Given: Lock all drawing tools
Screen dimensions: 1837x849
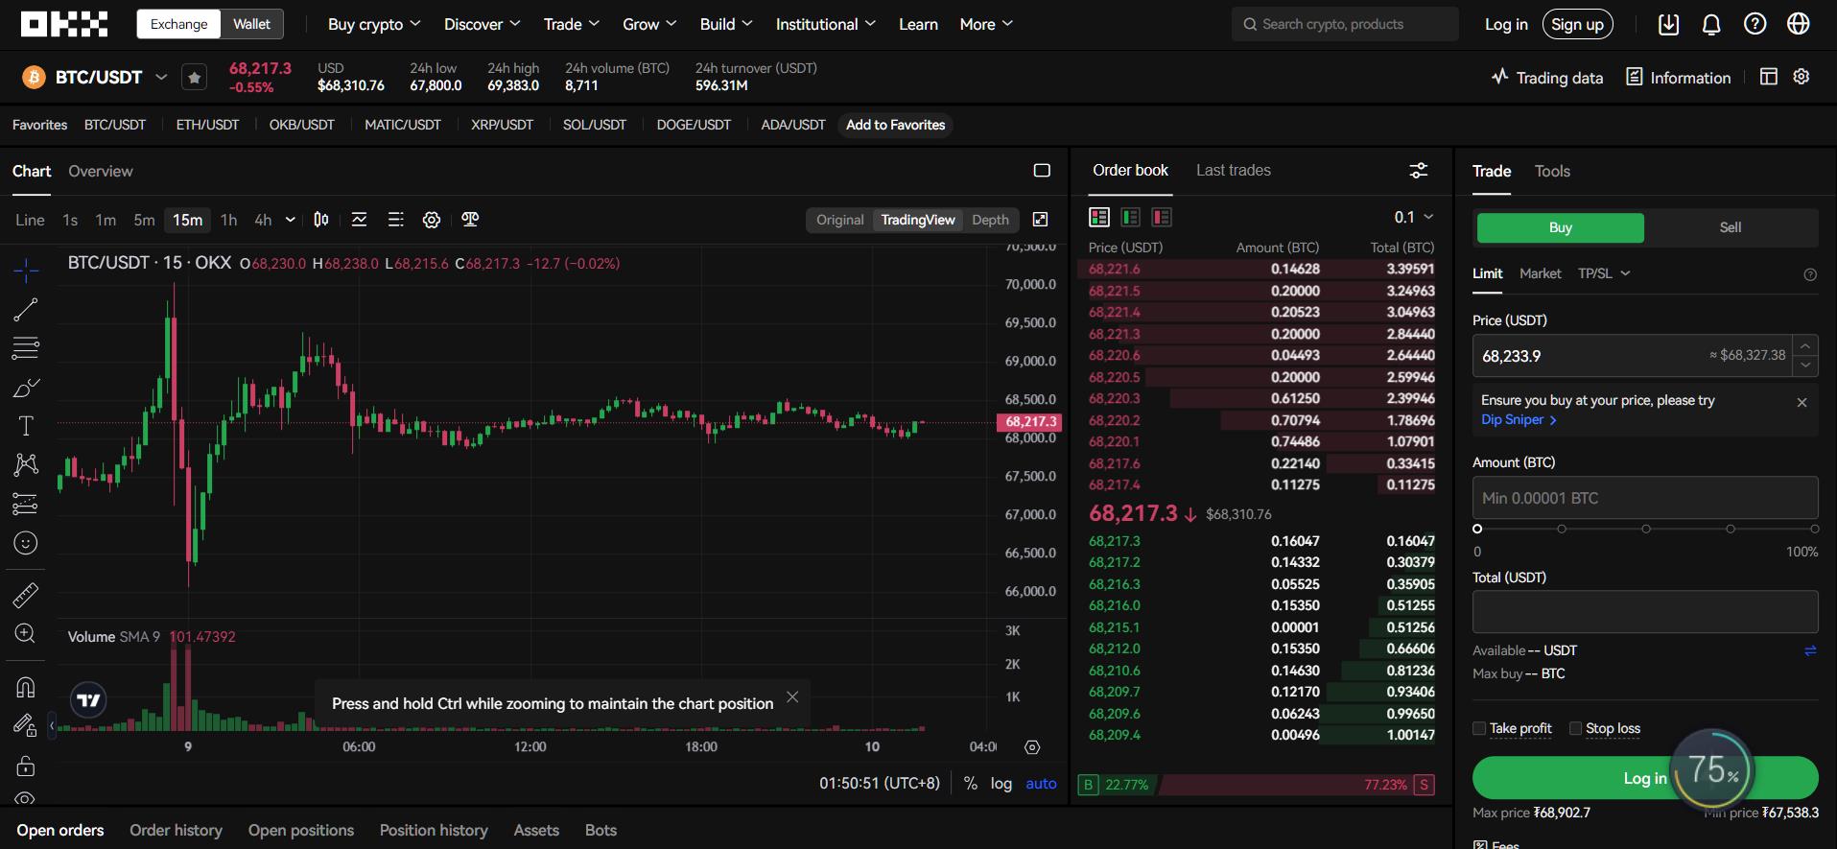Looking at the screenshot, I should click(26, 766).
